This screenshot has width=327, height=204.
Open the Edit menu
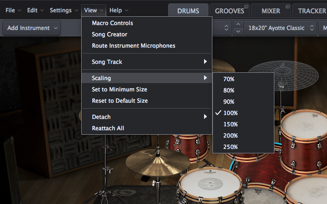tap(35, 10)
